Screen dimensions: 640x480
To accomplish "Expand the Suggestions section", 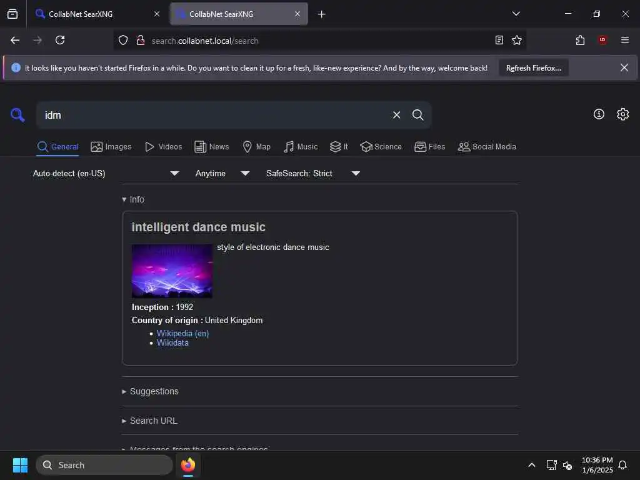I will click(150, 391).
